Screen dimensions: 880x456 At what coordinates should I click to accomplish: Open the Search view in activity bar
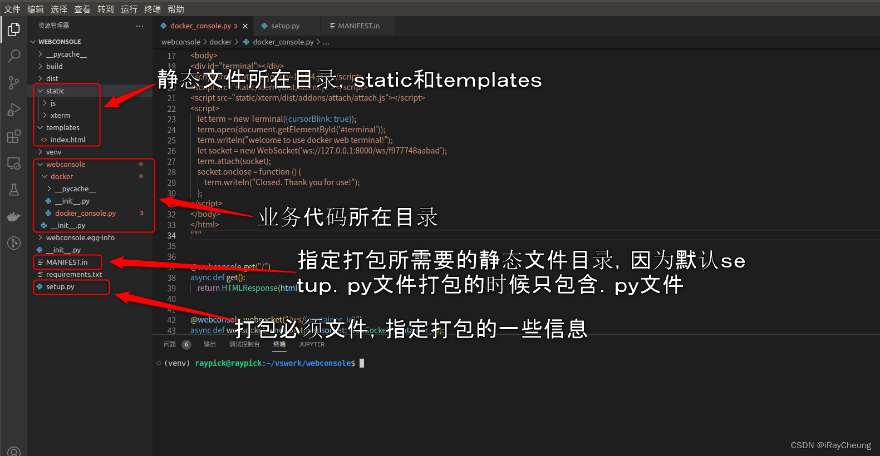coord(14,56)
